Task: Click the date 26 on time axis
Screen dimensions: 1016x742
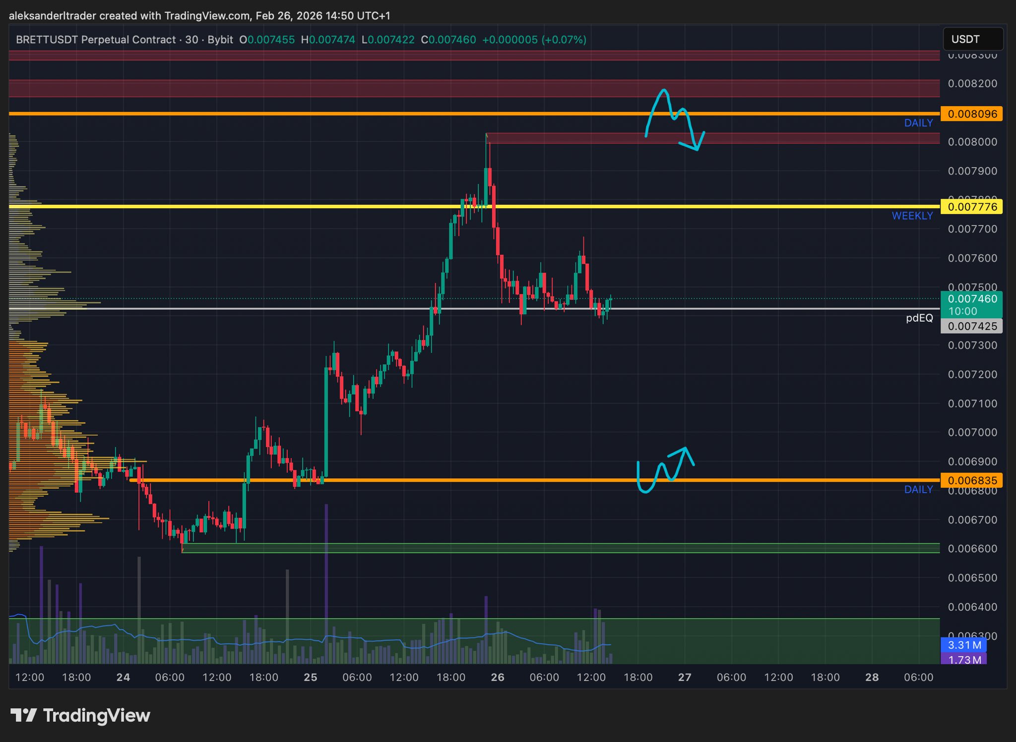Action: 497,678
